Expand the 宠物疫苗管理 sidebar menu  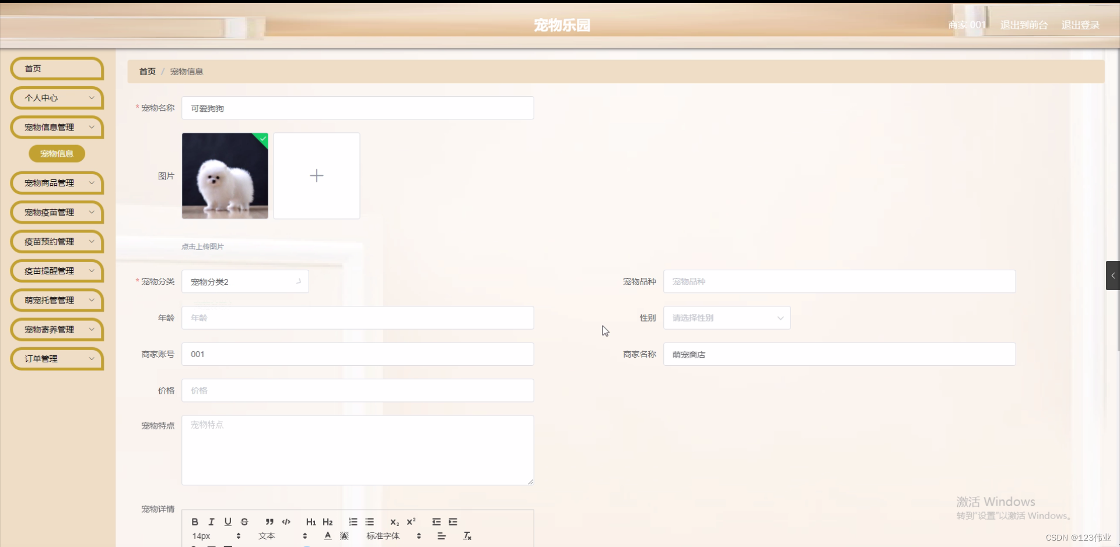[x=57, y=212]
